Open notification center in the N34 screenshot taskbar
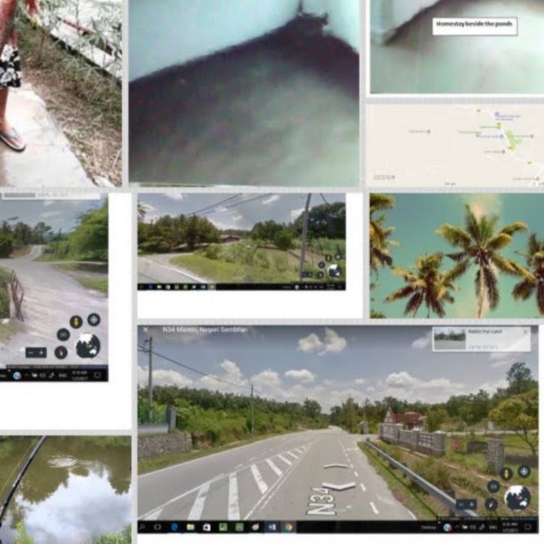544x544 pixels. pos(528,527)
